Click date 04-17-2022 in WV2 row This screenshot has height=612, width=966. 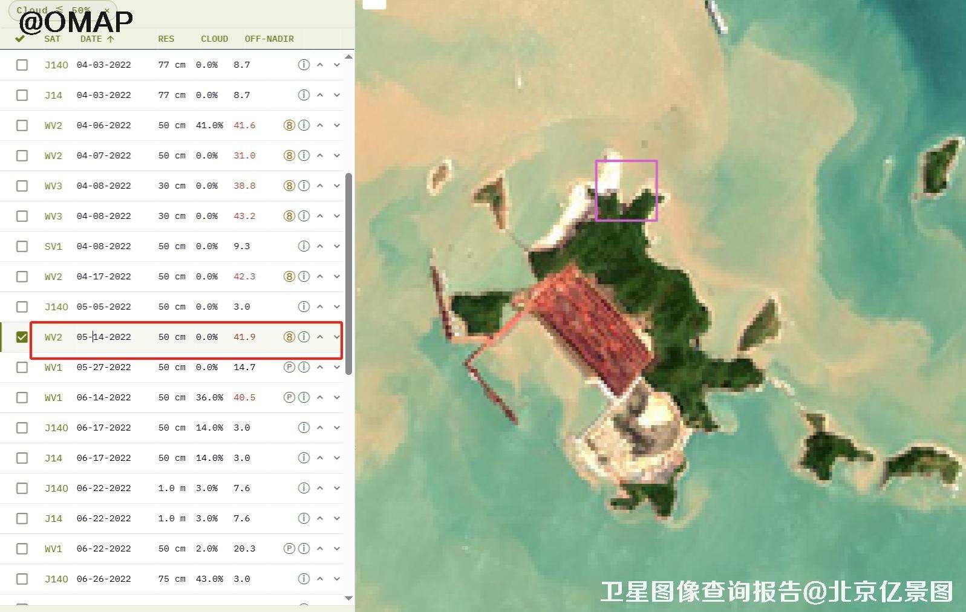103,276
